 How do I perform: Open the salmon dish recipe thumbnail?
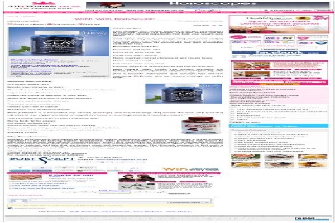click(245, 157)
